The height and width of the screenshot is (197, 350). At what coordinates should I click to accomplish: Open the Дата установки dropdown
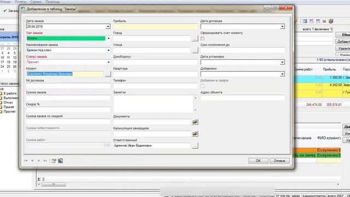click(282, 62)
